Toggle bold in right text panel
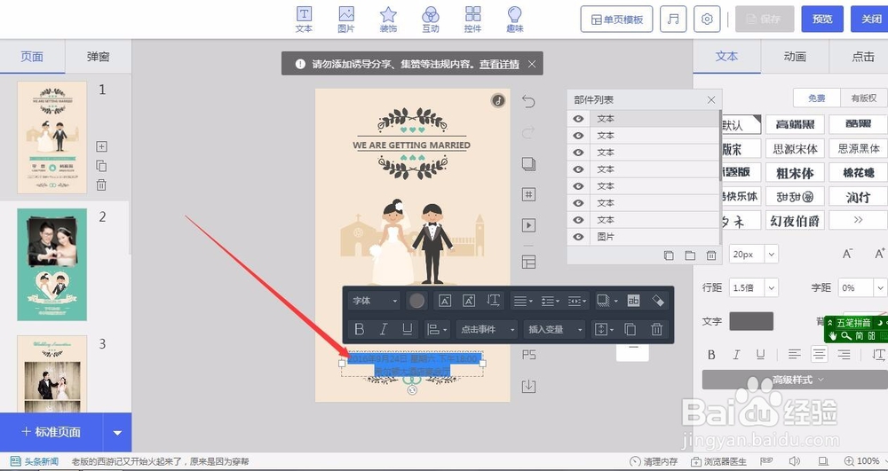The image size is (888, 471). point(711,355)
